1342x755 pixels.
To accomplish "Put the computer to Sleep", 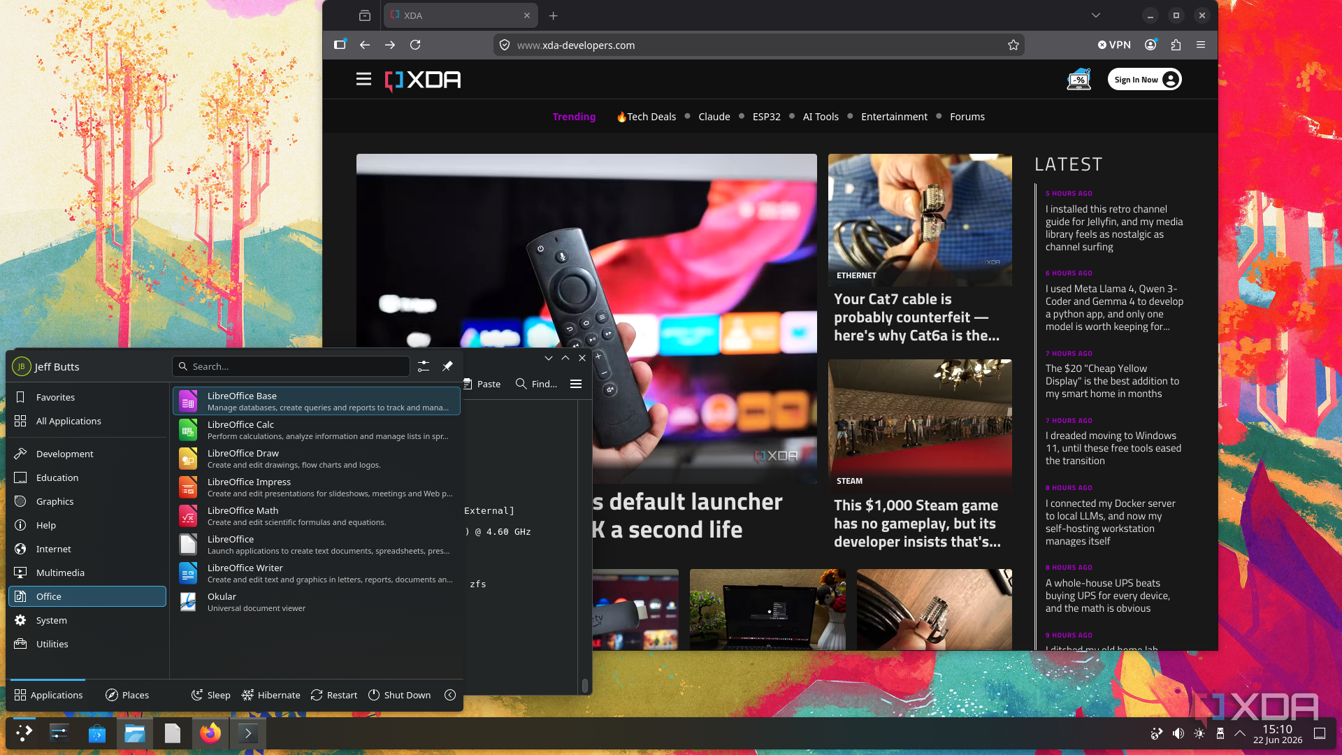I will [x=211, y=695].
